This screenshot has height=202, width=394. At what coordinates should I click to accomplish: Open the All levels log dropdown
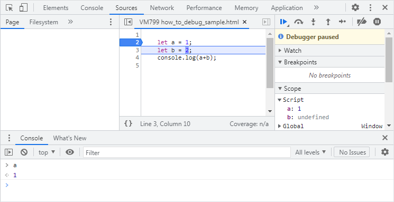coord(310,152)
